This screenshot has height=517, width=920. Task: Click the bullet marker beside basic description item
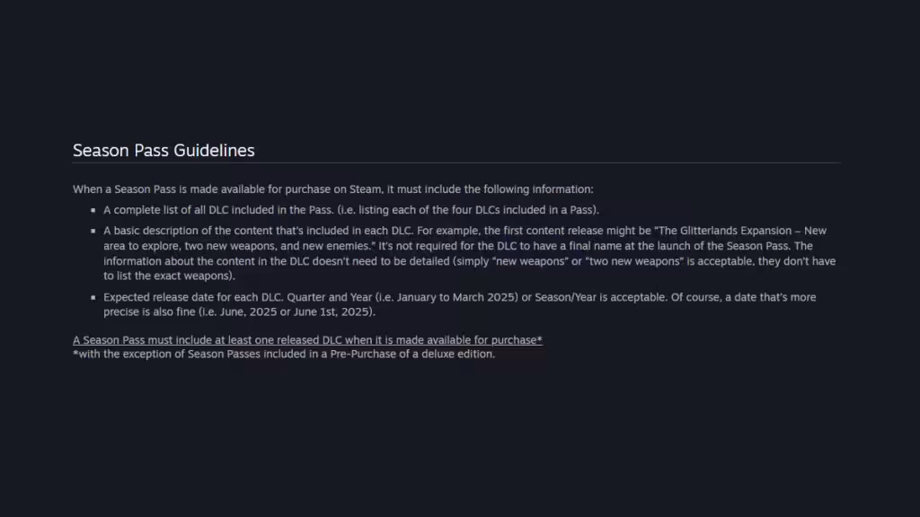coord(93,231)
